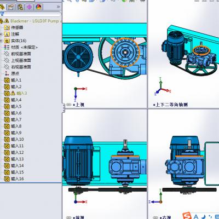Select imported feature 输入1
Viewport: 219px width, 219px height.
[16, 80]
